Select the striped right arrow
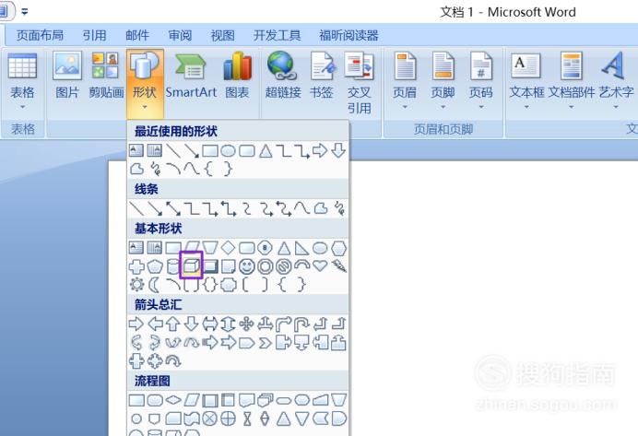This screenshot has height=436, width=638. pyautogui.click(x=210, y=343)
